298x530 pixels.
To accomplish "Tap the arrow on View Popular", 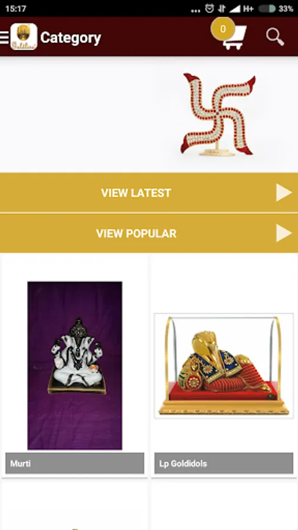I will click(284, 233).
